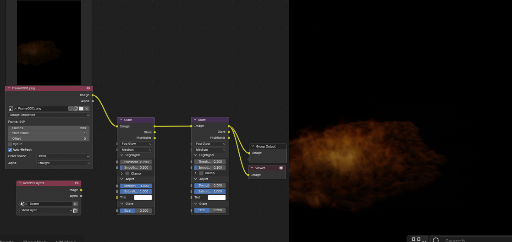
Task: Click white Tint swatch in second Glare node
Action: coord(217,197)
